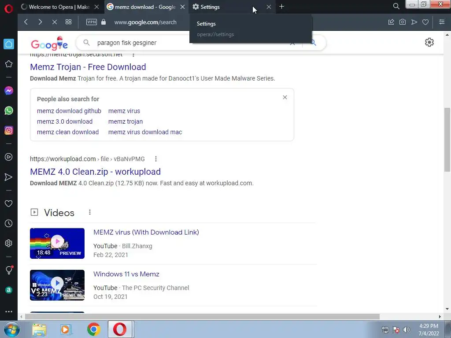Viewport: 451px width, 338px height.
Task: Open Videos section three dots menu
Action: (x=90, y=212)
